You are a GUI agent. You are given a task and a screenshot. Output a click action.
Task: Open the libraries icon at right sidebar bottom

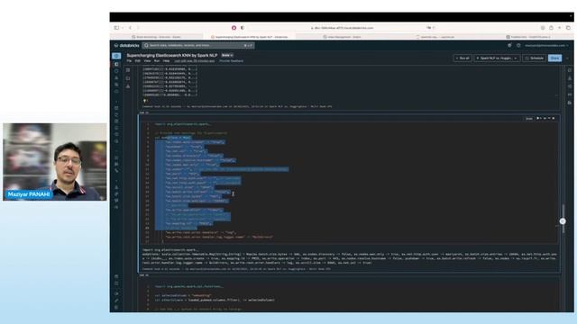point(570,103)
